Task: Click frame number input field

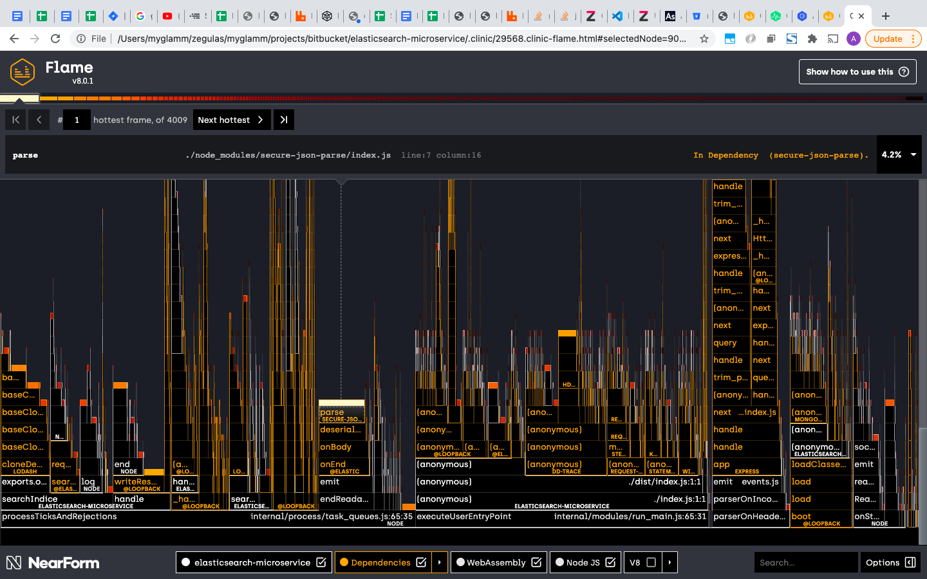Action: tap(77, 120)
